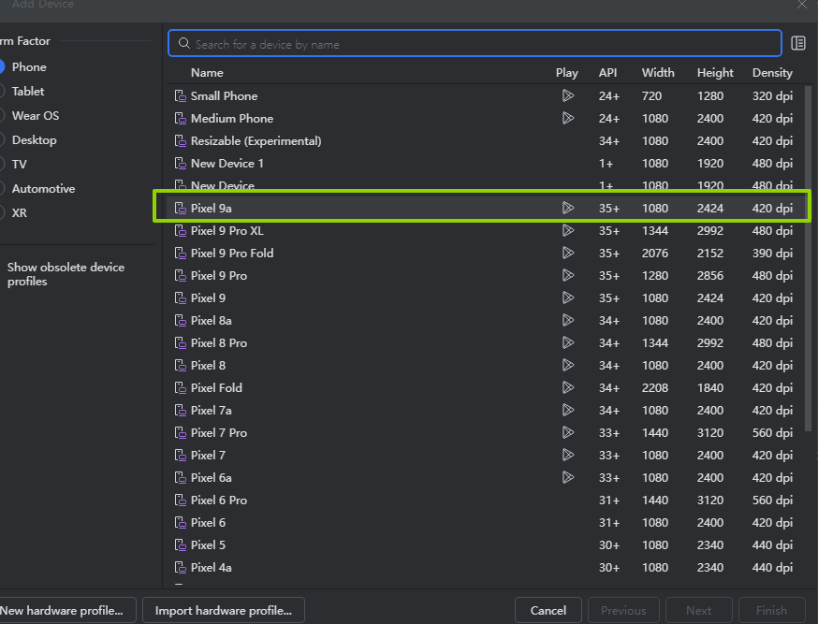Screen dimensions: 818x624
Task: Select the Pixel 5 device name
Action: (208, 544)
